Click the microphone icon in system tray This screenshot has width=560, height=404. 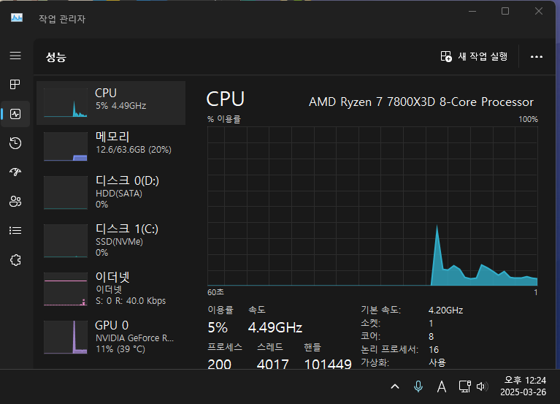coord(418,386)
